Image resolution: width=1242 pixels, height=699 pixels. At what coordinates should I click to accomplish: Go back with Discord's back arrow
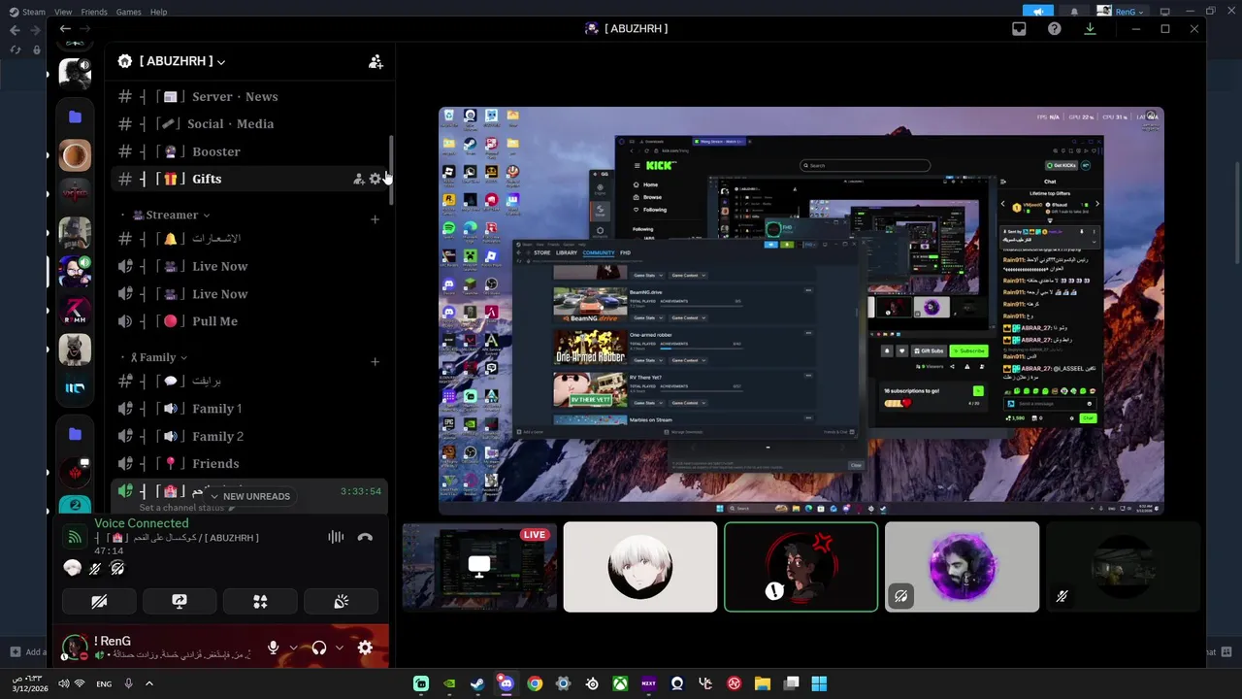(65, 29)
